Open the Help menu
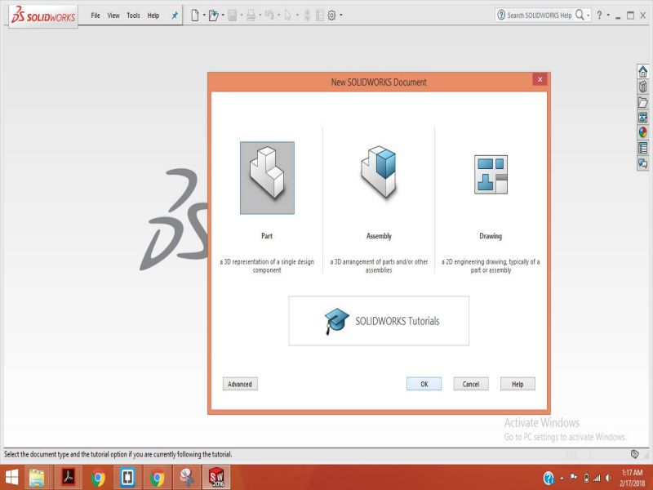 click(153, 16)
